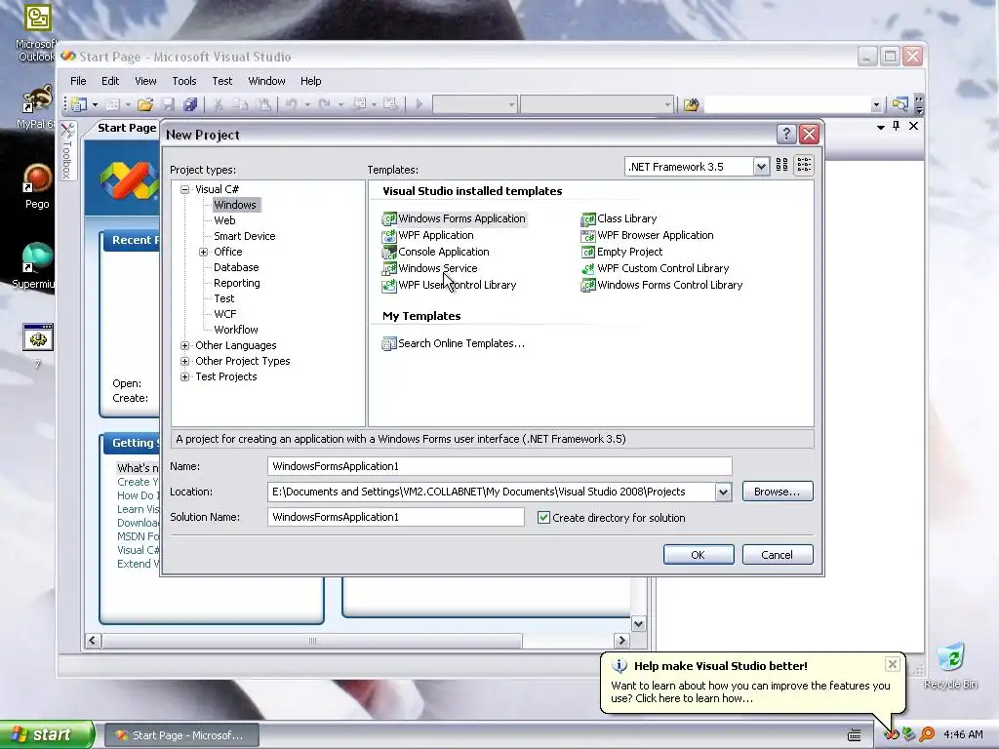
Task: Click the New Project dialog help button
Action: 786,134
